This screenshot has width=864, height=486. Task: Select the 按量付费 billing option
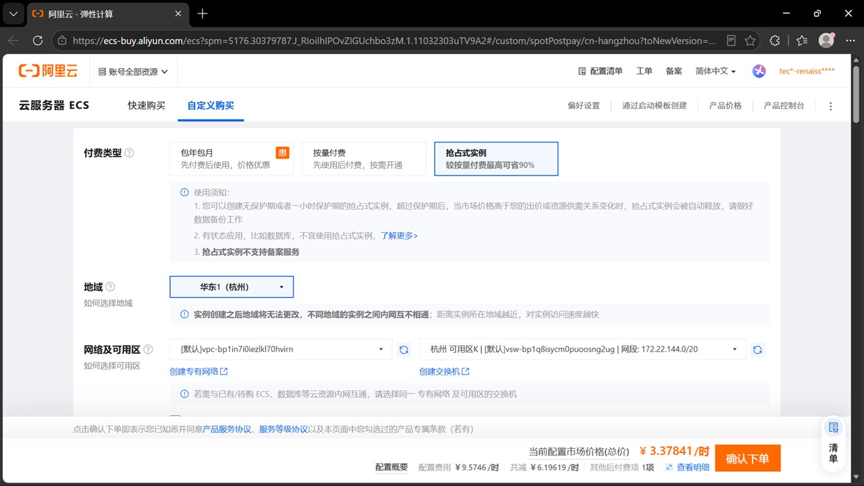[364, 159]
